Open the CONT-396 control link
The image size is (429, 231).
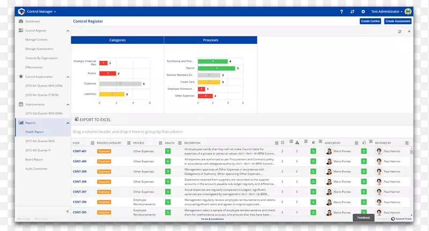pyautogui.click(x=79, y=202)
